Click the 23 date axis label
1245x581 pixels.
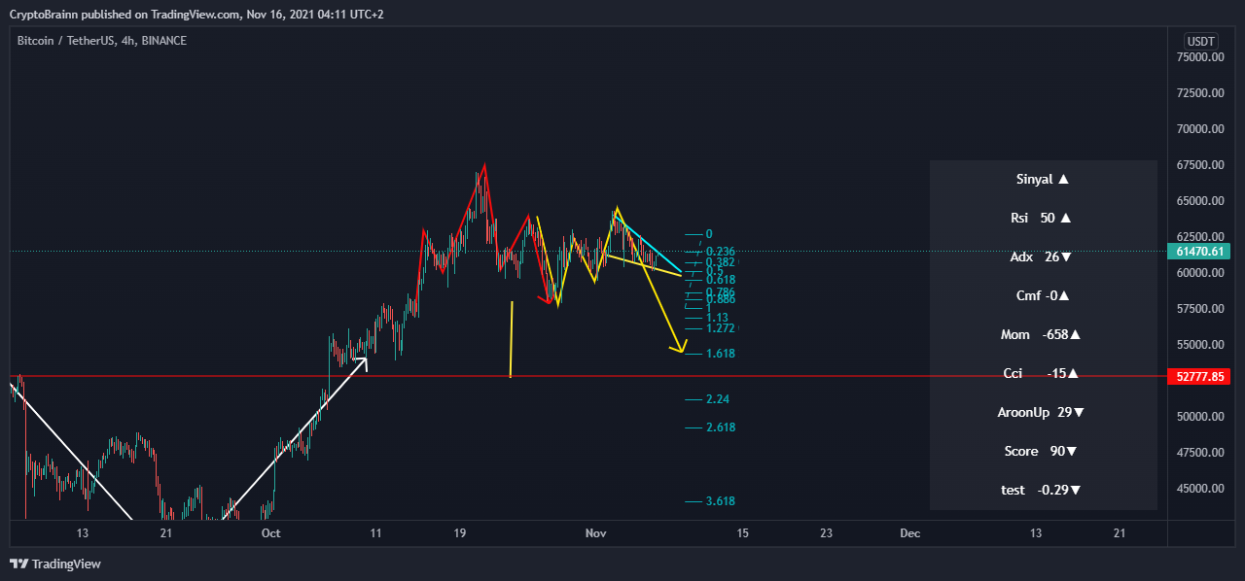827,533
